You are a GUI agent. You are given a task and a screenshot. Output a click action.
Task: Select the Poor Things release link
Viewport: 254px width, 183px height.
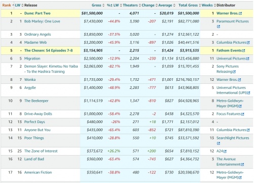pyautogui.click(x=34, y=138)
